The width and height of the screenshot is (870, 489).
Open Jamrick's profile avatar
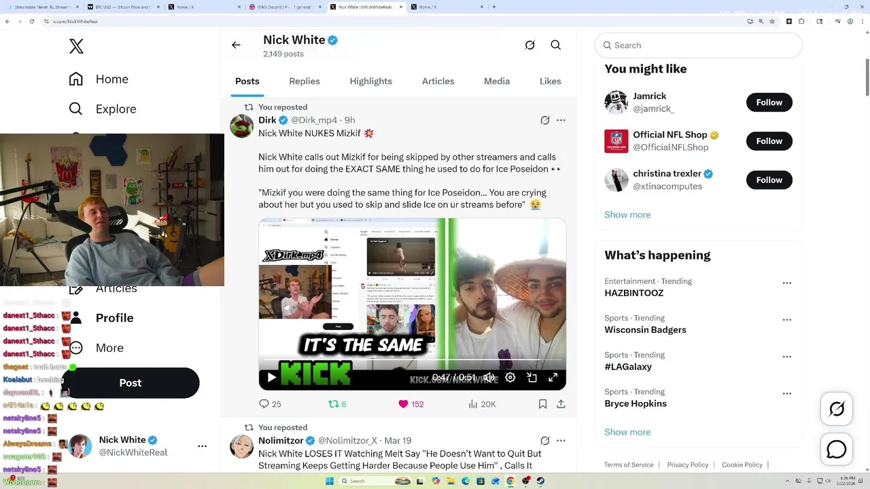tap(616, 103)
